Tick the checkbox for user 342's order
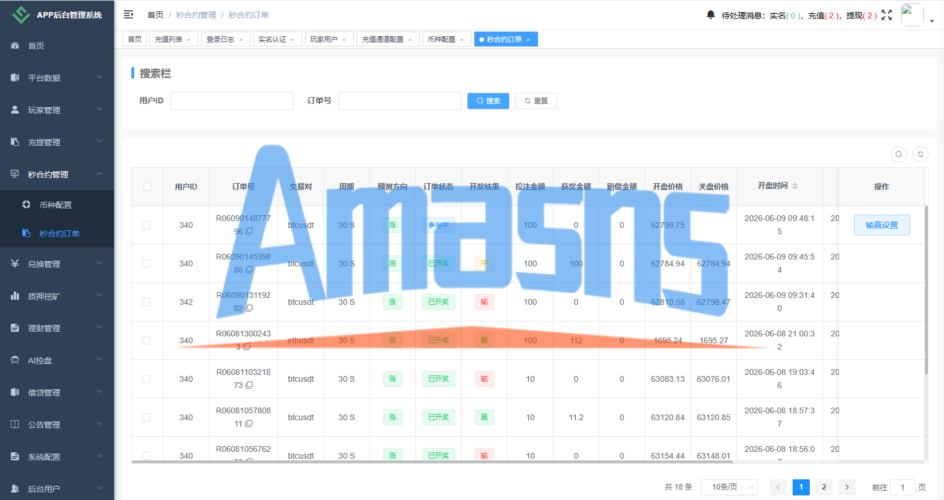This screenshot has height=500, width=944. 146,302
